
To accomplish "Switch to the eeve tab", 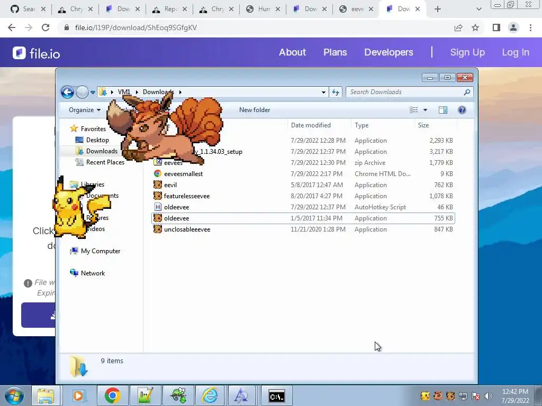I will [x=357, y=9].
